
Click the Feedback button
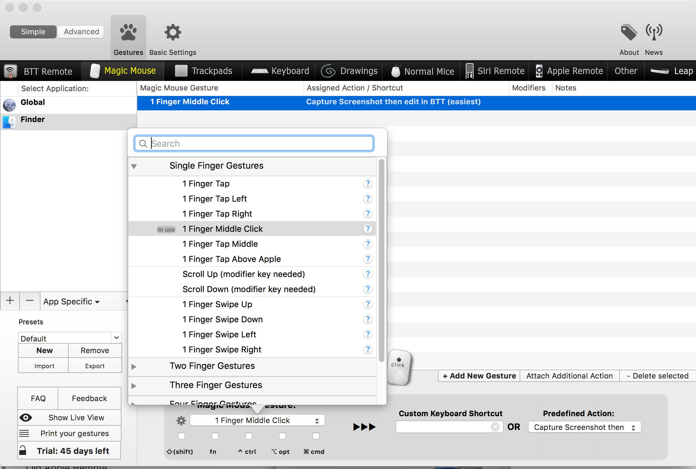[x=89, y=398]
